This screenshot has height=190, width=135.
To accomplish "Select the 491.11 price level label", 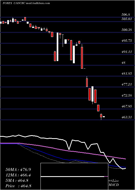I will coord(127,52).
